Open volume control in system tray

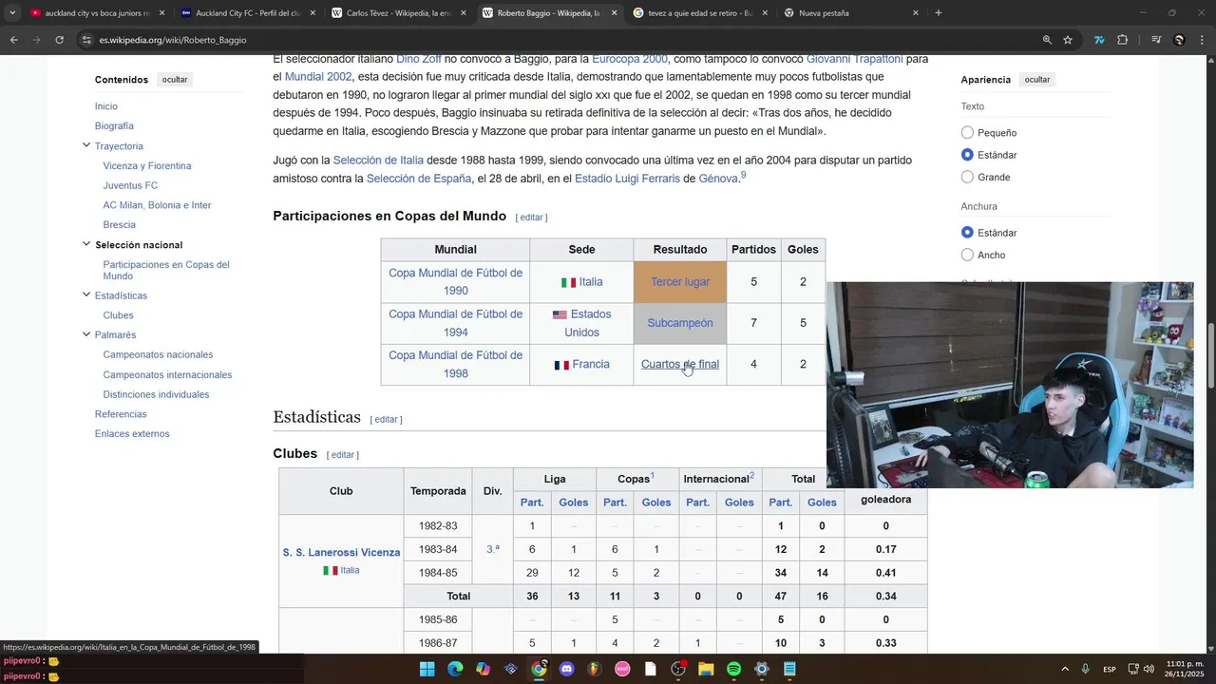tap(1149, 669)
